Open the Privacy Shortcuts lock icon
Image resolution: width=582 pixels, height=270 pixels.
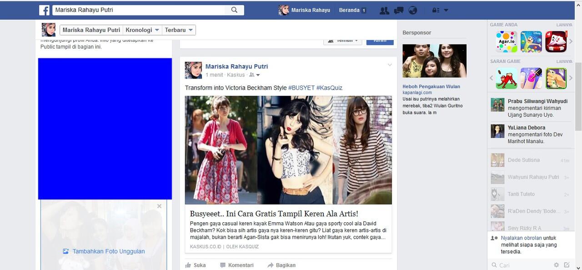(x=434, y=10)
